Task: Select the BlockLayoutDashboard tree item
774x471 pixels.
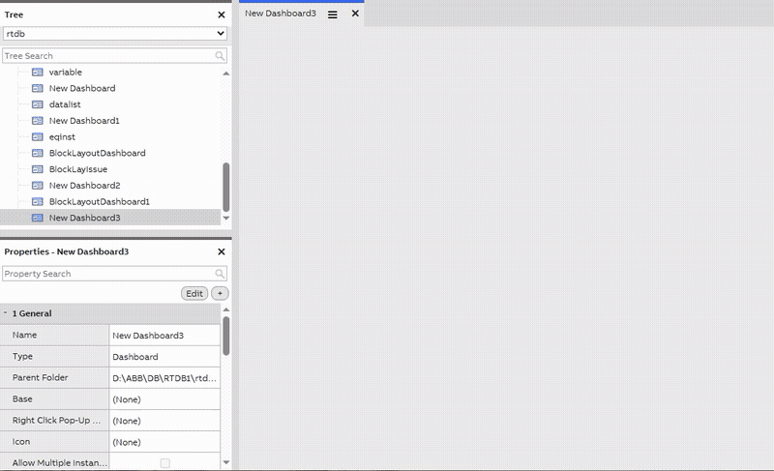Action: (98, 154)
